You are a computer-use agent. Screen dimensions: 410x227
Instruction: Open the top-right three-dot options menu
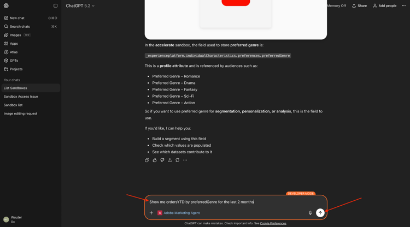tap(404, 6)
